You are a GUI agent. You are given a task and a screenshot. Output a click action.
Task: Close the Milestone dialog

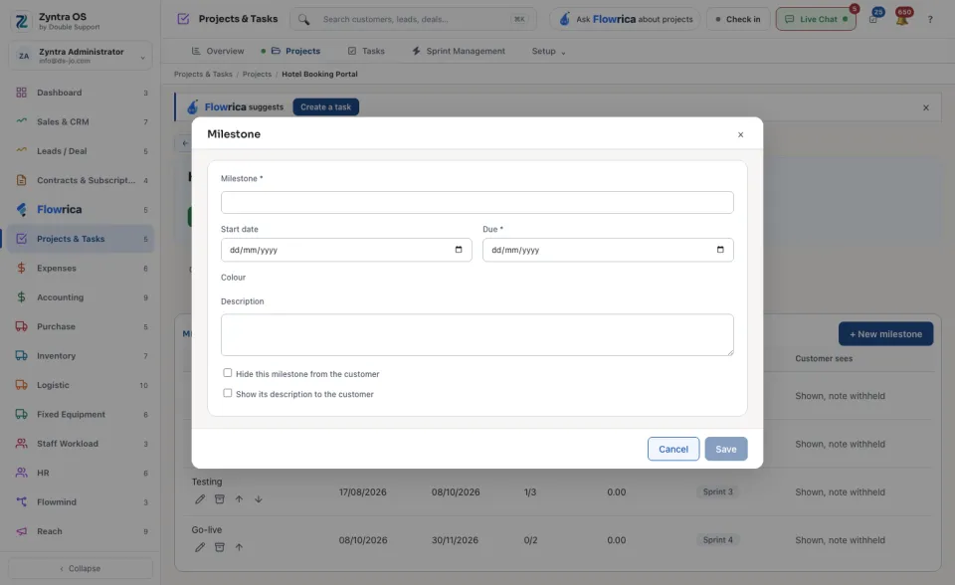tap(740, 134)
